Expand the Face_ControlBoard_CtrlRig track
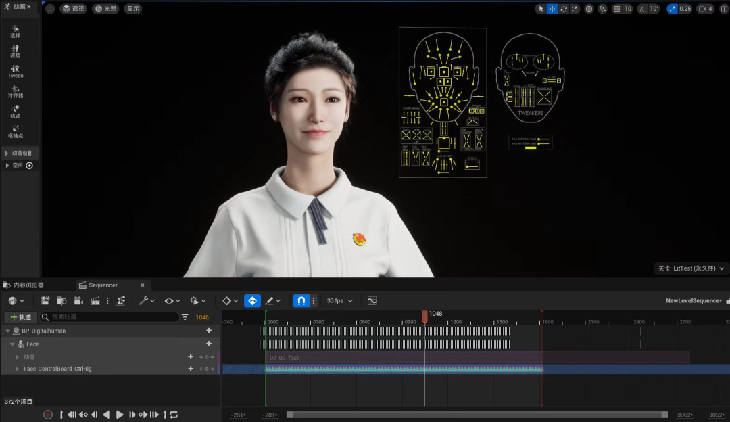The width and height of the screenshot is (730, 422). [18, 369]
